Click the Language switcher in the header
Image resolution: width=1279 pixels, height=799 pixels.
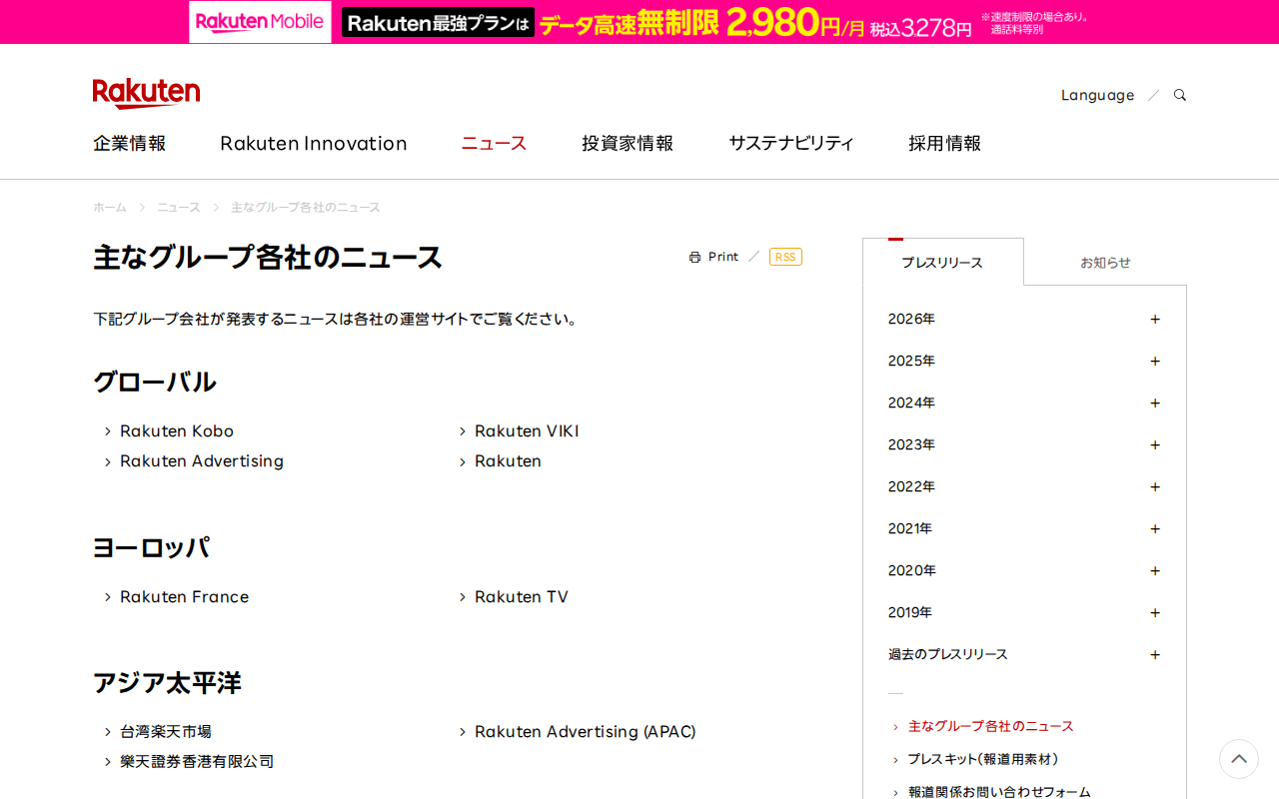click(1097, 94)
